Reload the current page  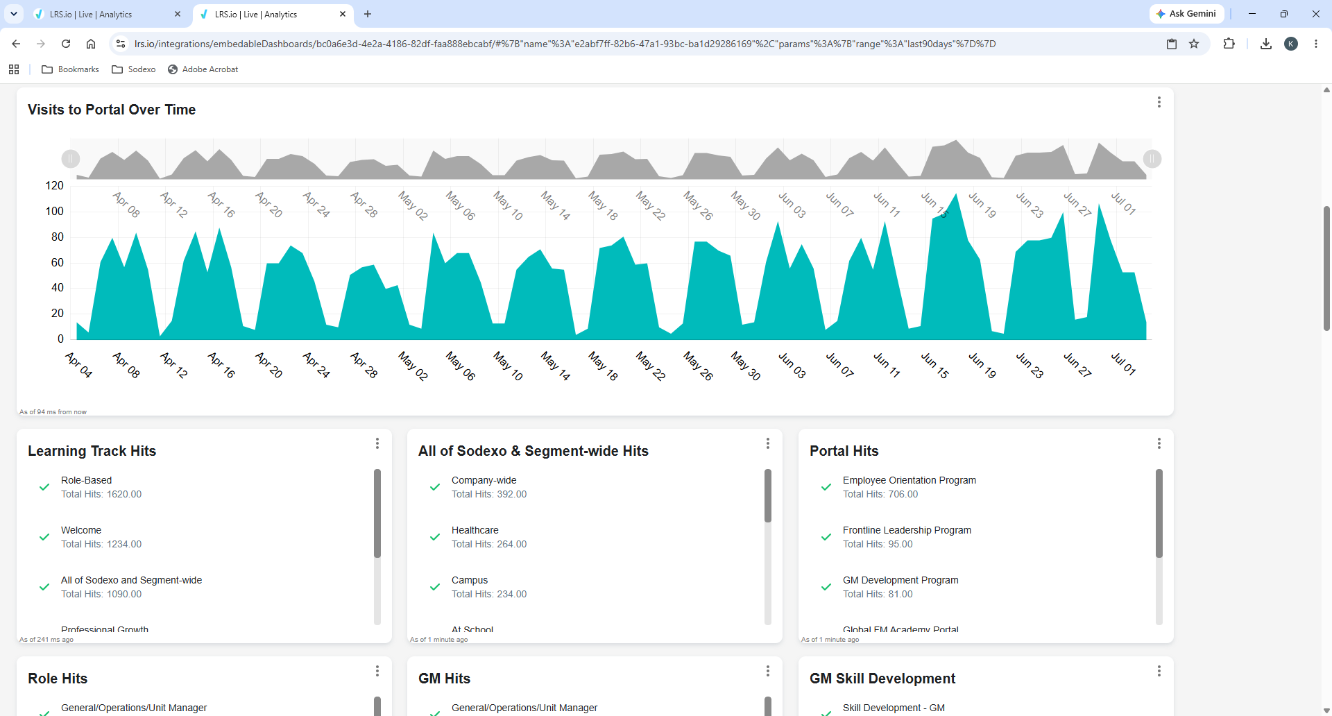click(66, 44)
